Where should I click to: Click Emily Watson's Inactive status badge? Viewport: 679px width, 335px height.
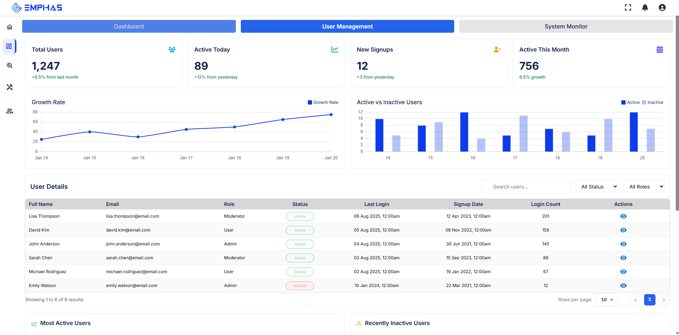[x=300, y=286]
